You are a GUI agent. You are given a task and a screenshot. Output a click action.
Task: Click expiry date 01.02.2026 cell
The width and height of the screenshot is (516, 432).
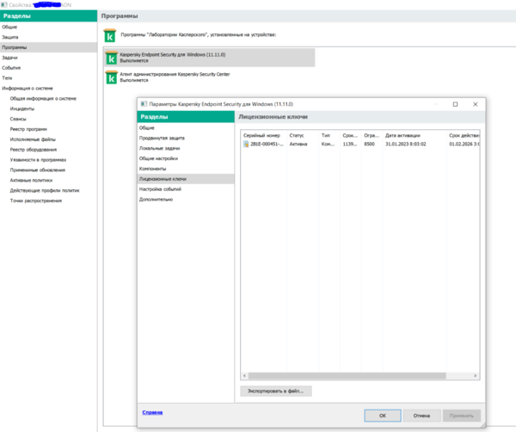tap(464, 144)
